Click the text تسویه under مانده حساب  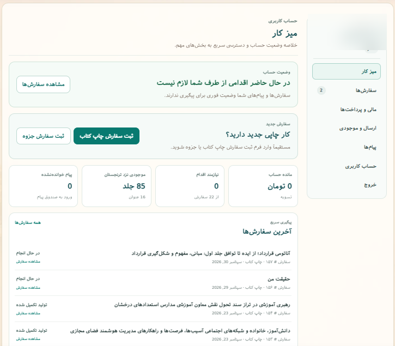tap(286, 197)
